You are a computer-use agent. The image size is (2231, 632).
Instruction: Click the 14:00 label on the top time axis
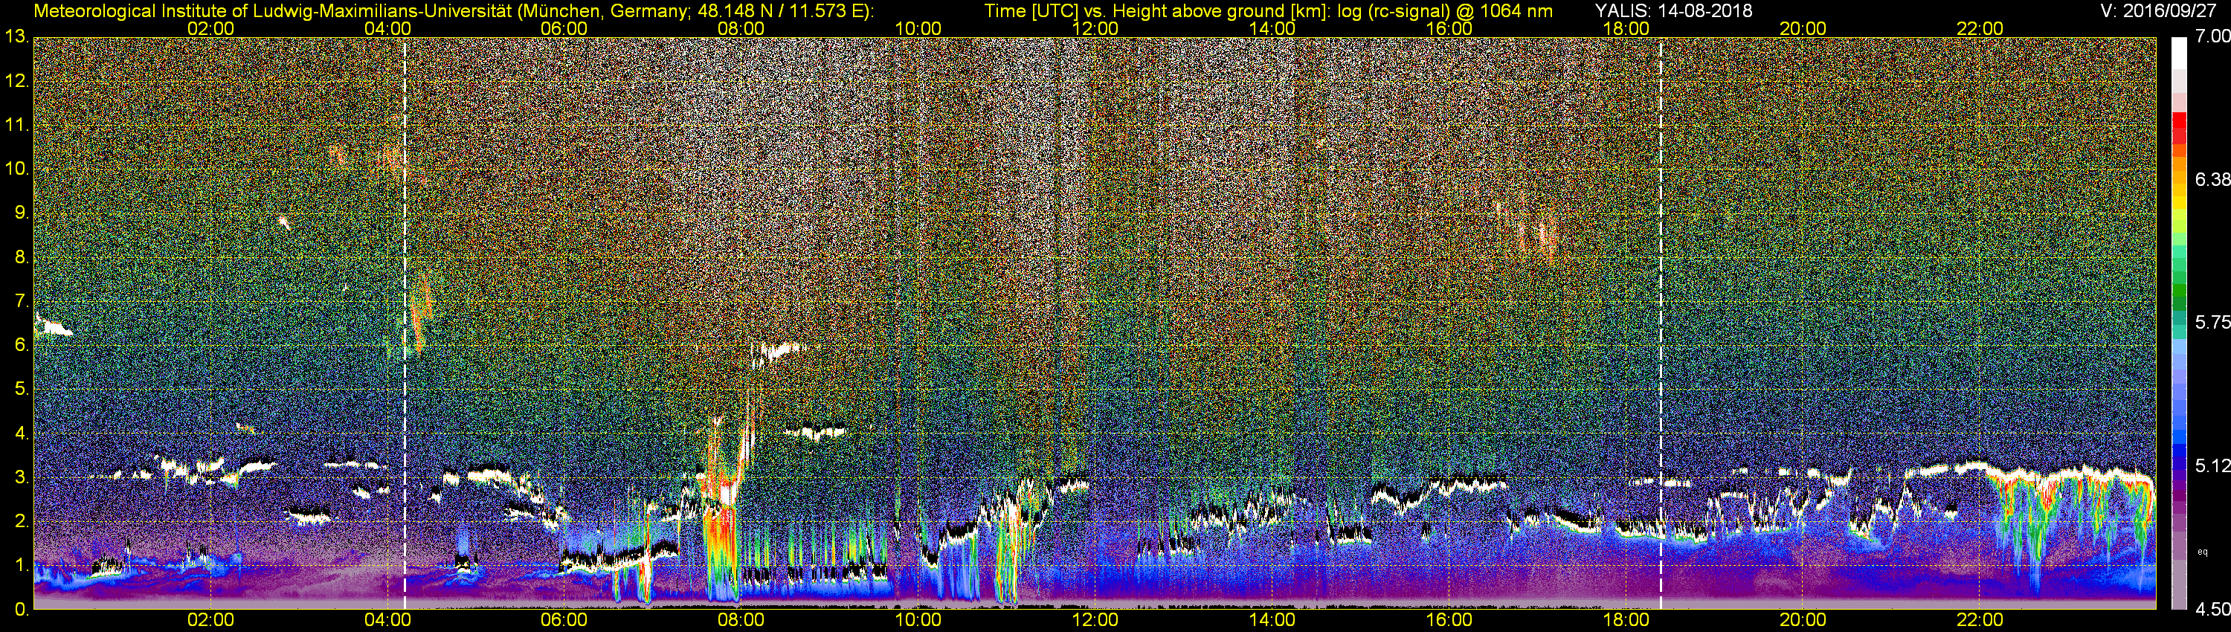[1272, 28]
